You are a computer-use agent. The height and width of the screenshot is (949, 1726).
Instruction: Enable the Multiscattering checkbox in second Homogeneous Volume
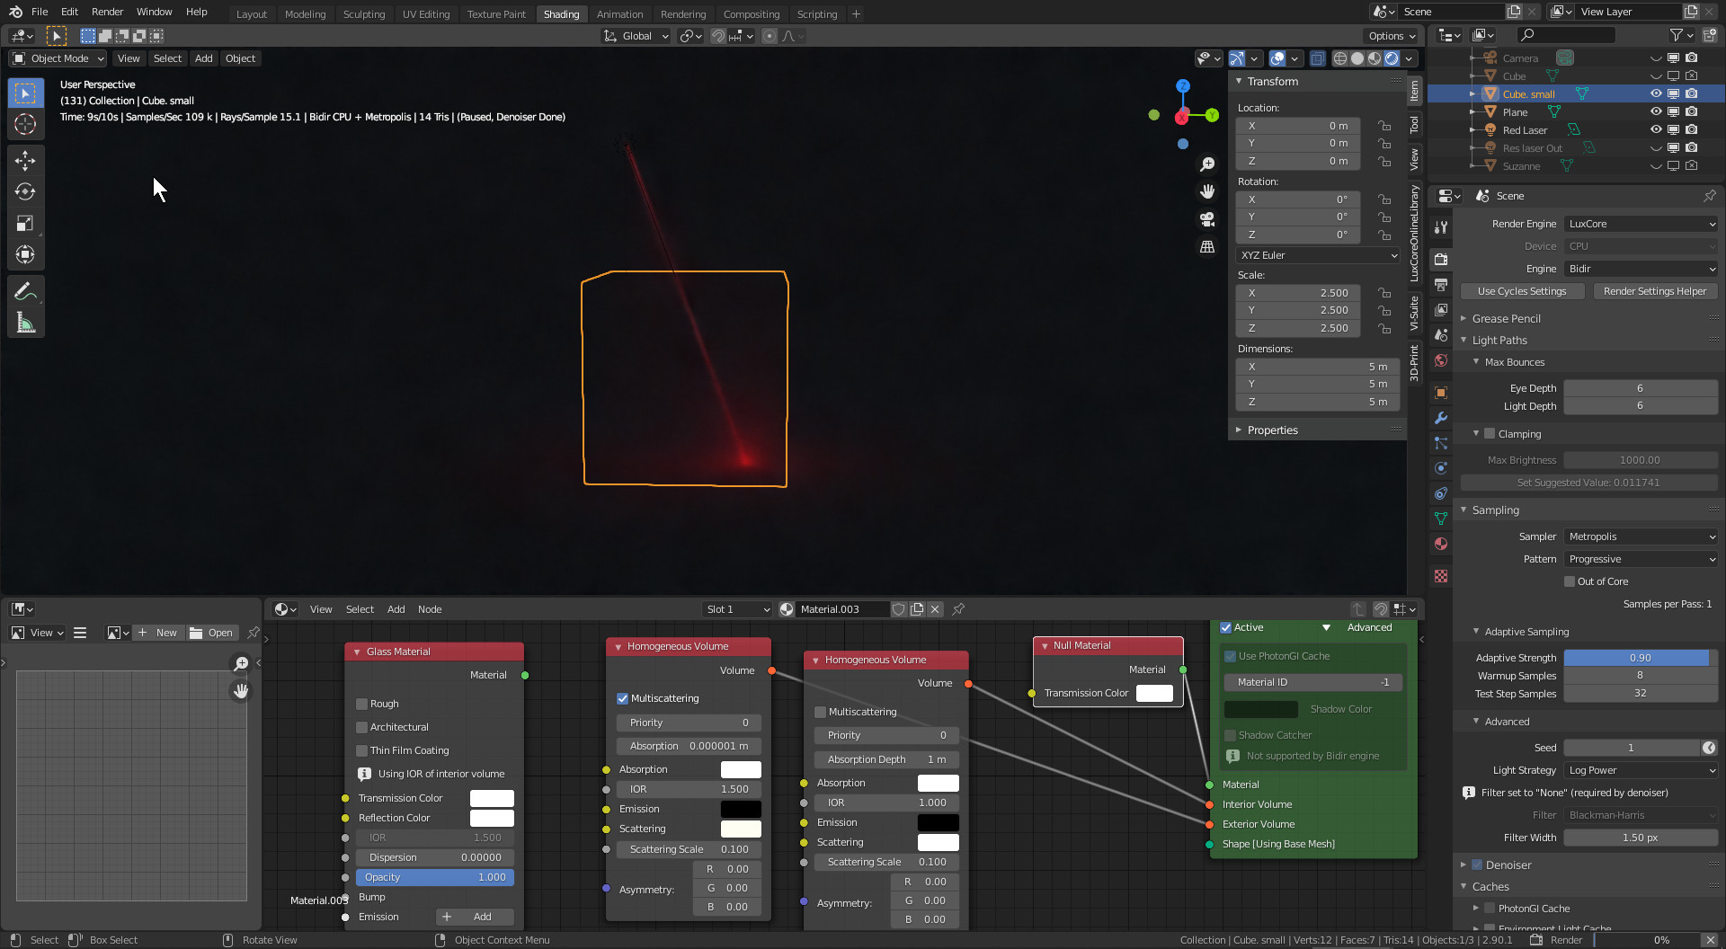click(820, 712)
